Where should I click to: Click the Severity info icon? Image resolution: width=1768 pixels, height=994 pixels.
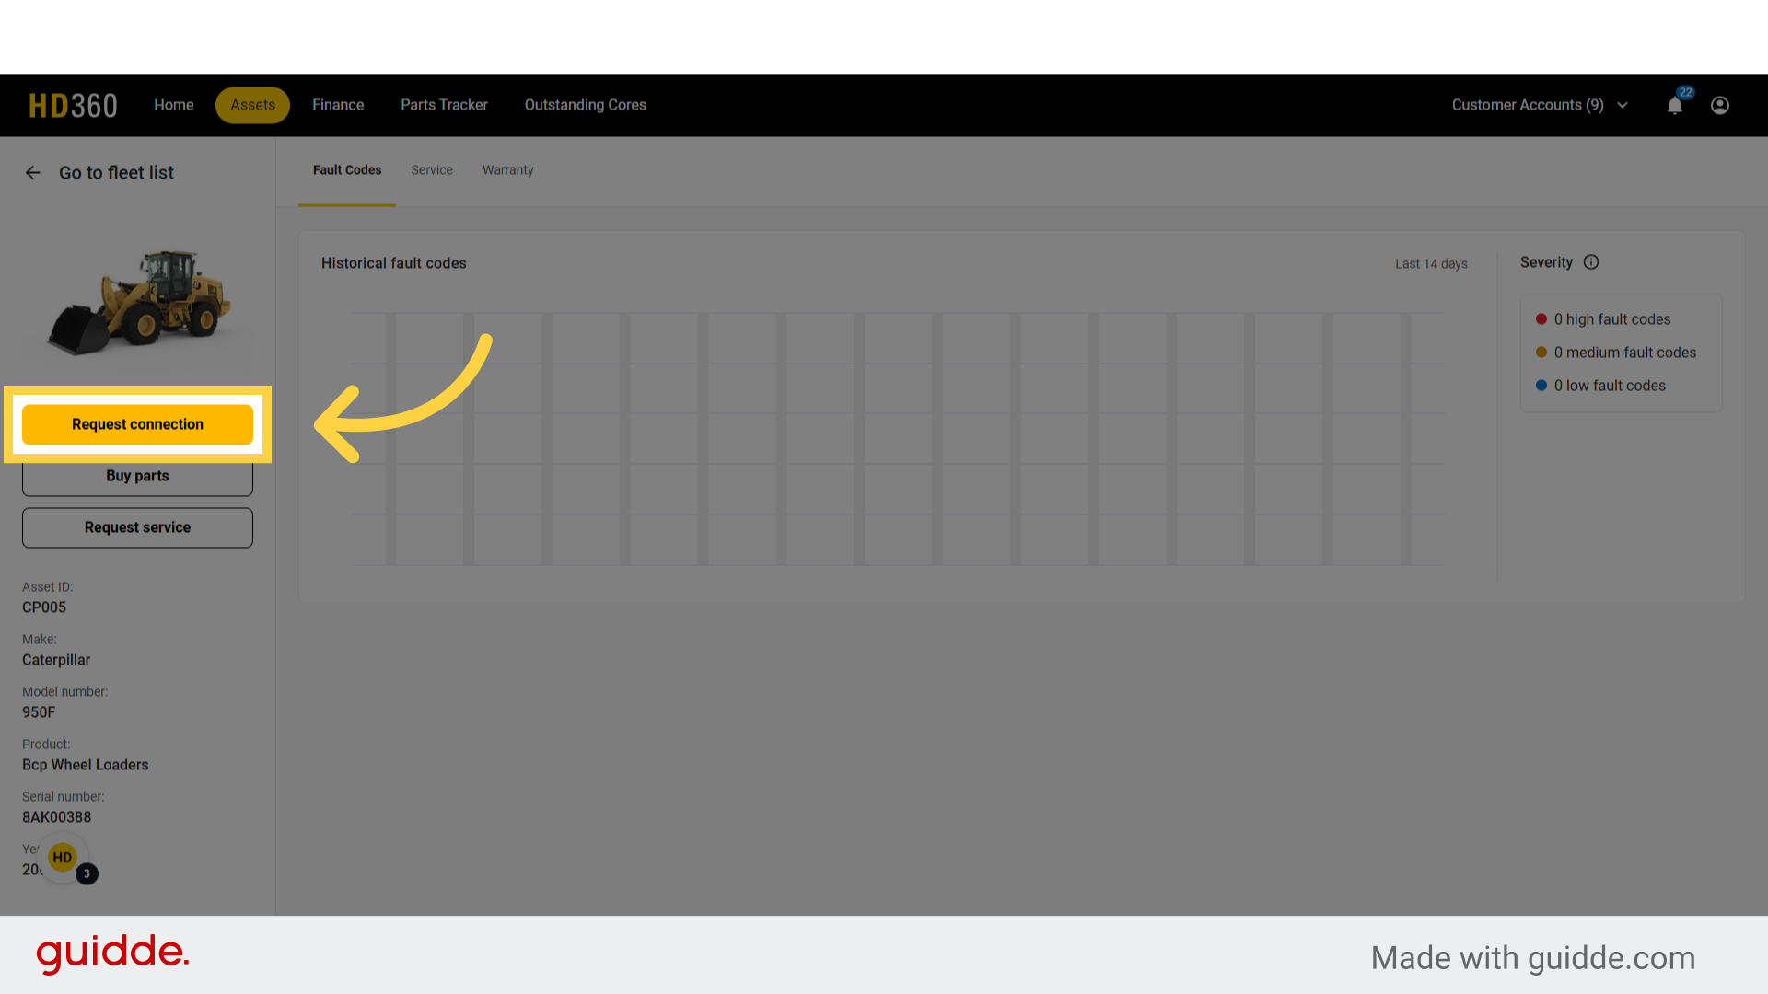(1591, 262)
